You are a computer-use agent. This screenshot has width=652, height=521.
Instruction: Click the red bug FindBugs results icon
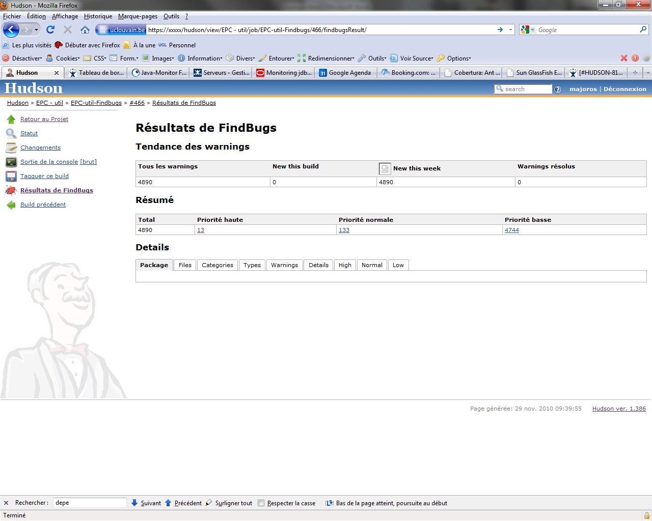click(x=11, y=191)
